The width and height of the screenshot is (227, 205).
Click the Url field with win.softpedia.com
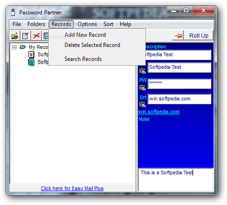(180, 99)
